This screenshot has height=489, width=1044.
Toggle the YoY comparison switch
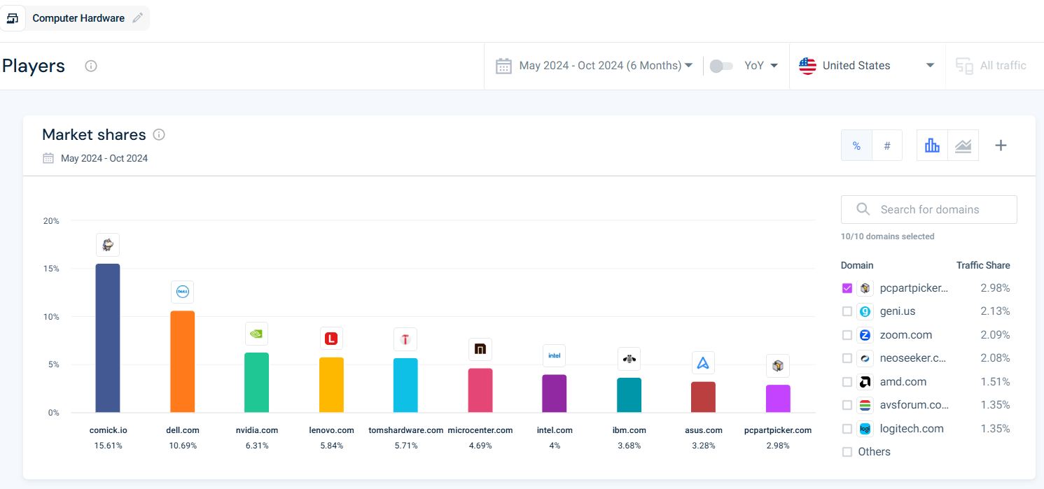721,66
